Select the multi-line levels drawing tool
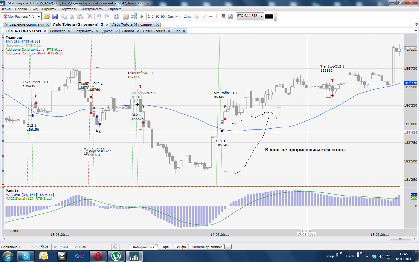Viewport: 419px width, 262px height. pos(223,16)
